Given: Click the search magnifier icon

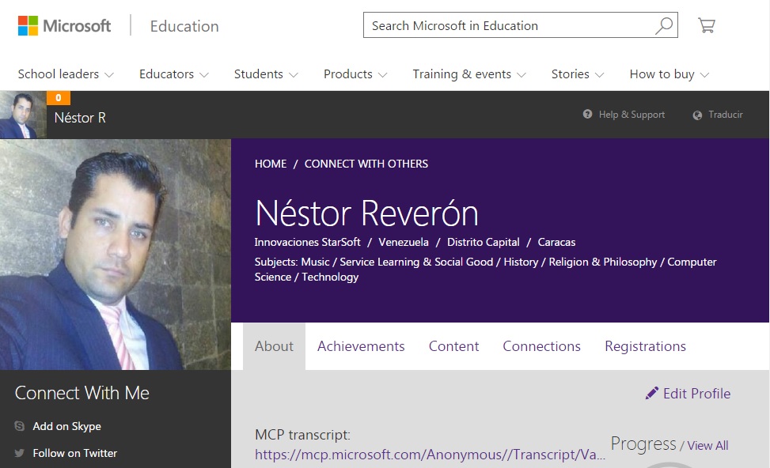Looking at the screenshot, I should 665,26.
